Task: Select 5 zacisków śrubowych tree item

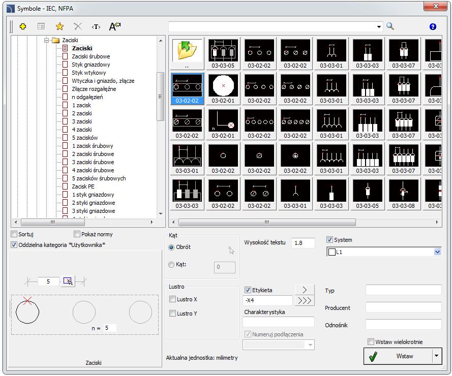Action: coord(99,178)
